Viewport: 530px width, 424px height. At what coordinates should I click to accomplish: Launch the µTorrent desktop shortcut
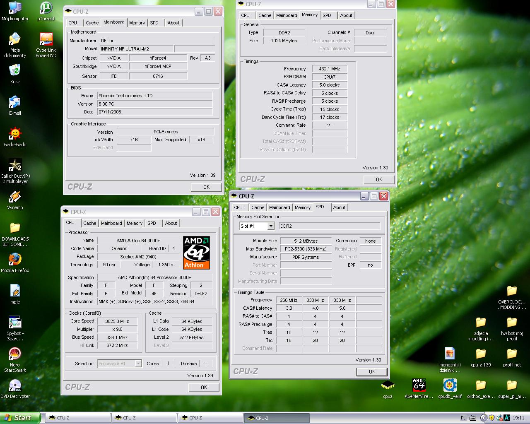coord(46,11)
